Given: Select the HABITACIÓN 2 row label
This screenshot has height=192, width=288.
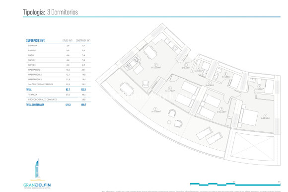Looking at the screenshot, I should click(35, 75).
